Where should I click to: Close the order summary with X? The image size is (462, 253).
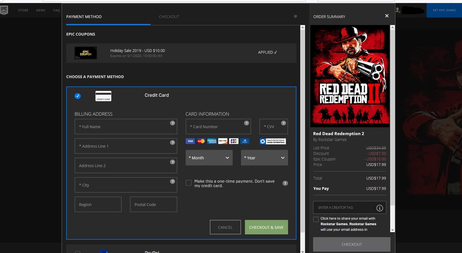[387, 16]
